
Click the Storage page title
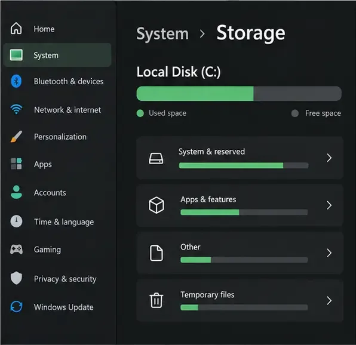251,33
